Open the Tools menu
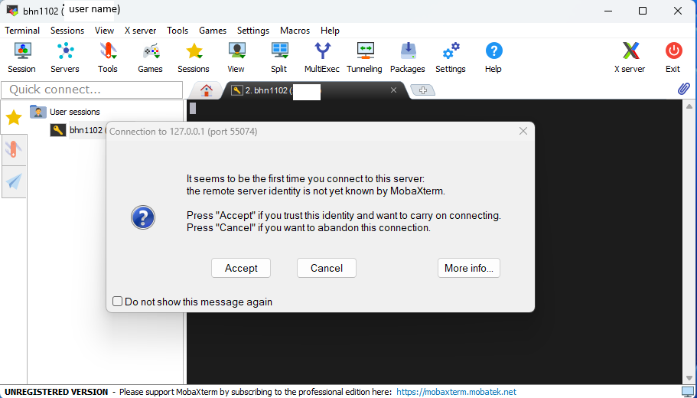The height and width of the screenshot is (398, 697). click(178, 31)
